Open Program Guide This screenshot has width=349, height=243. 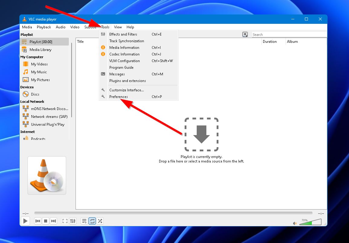click(139, 68)
